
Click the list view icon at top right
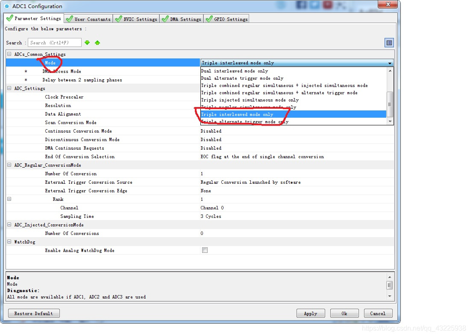click(x=389, y=43)
